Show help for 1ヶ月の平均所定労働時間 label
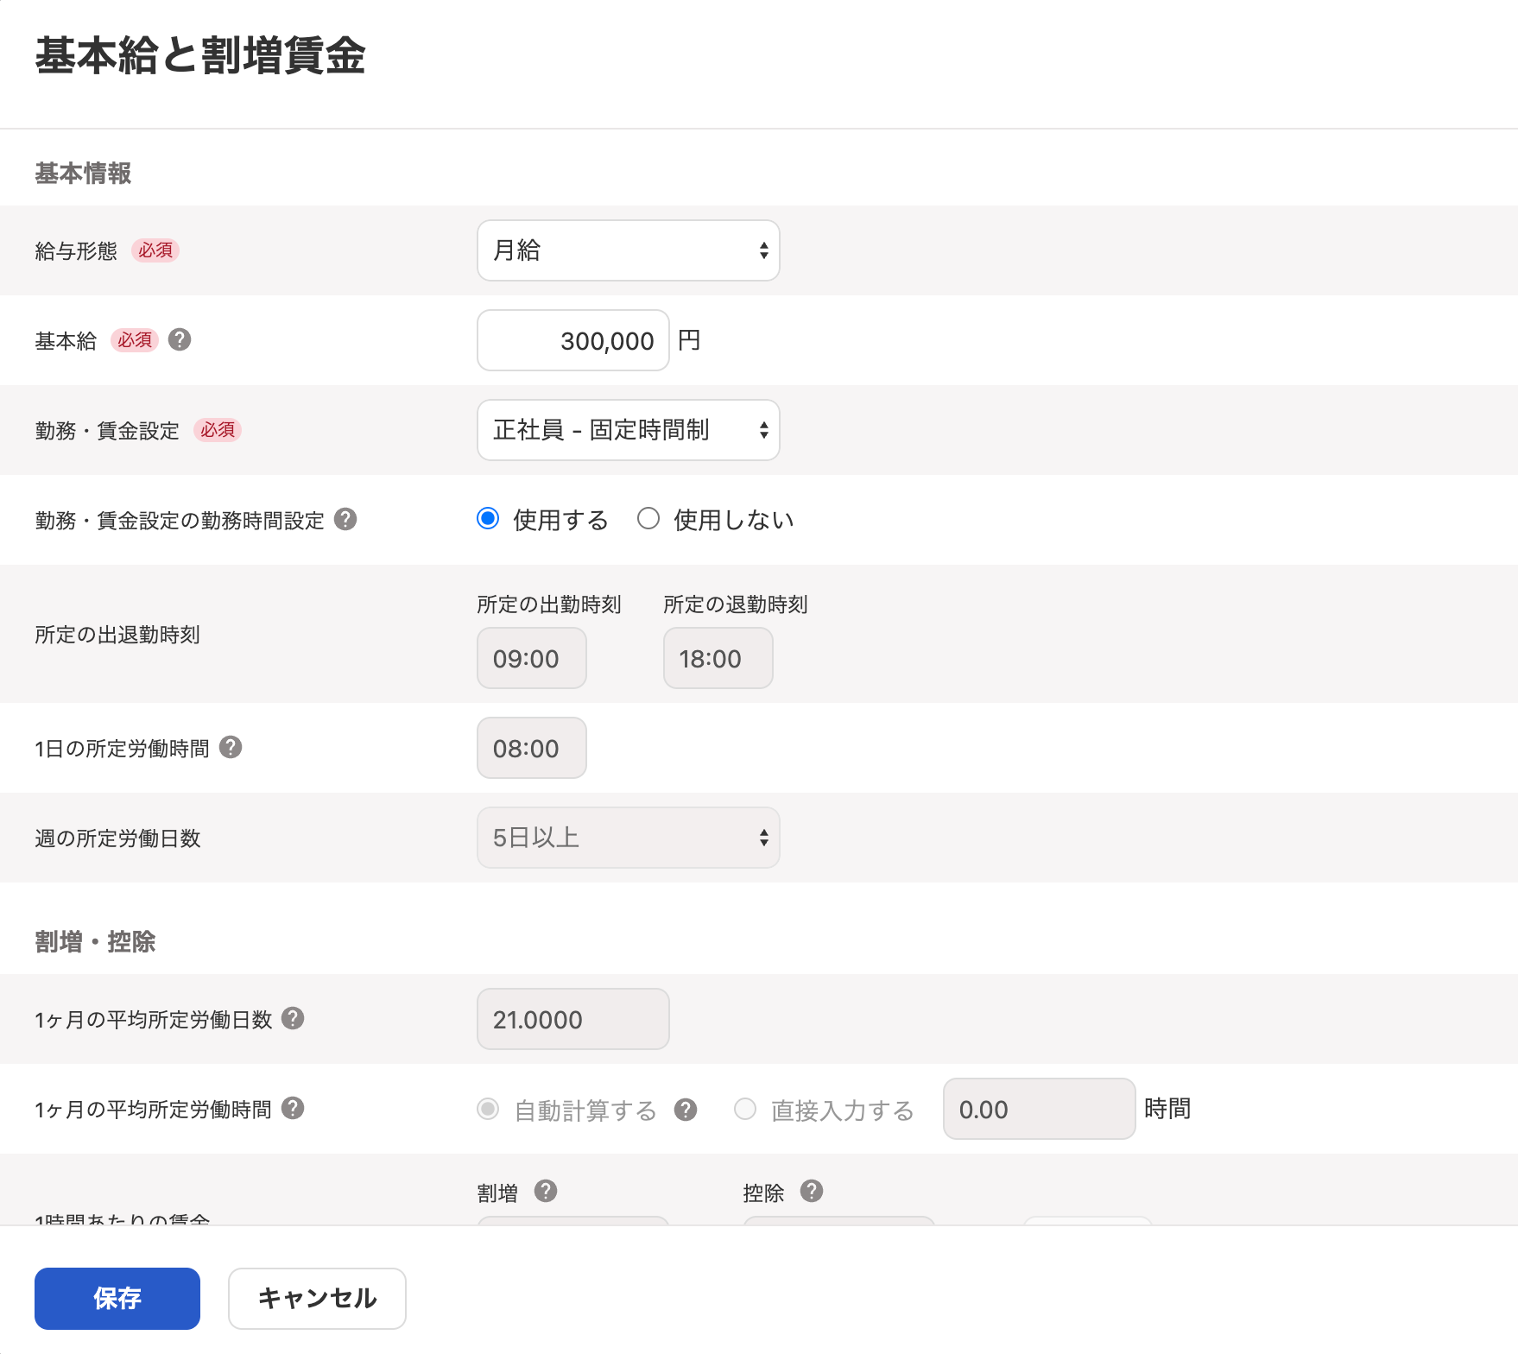This screenshot has height=1354, width=1518. (293, 1109)
